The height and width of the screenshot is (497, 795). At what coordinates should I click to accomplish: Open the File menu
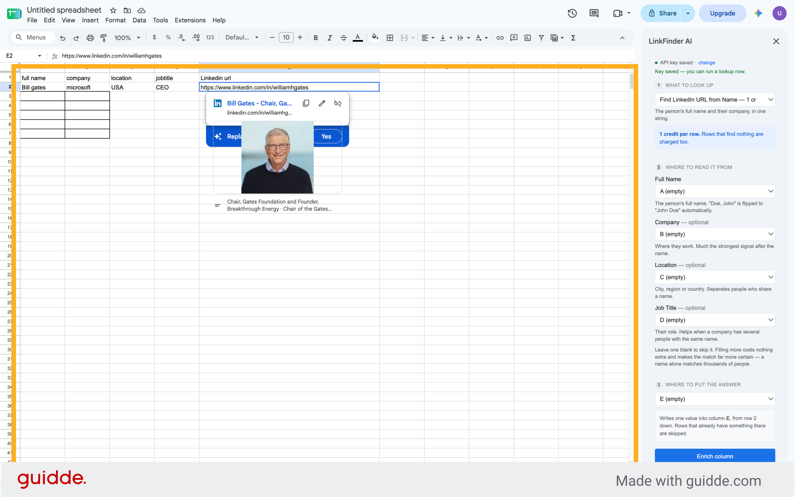(x=32, y=20)
